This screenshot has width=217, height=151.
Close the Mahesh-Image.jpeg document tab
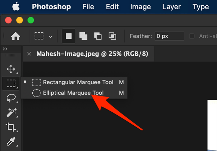(x=29, y=54)
